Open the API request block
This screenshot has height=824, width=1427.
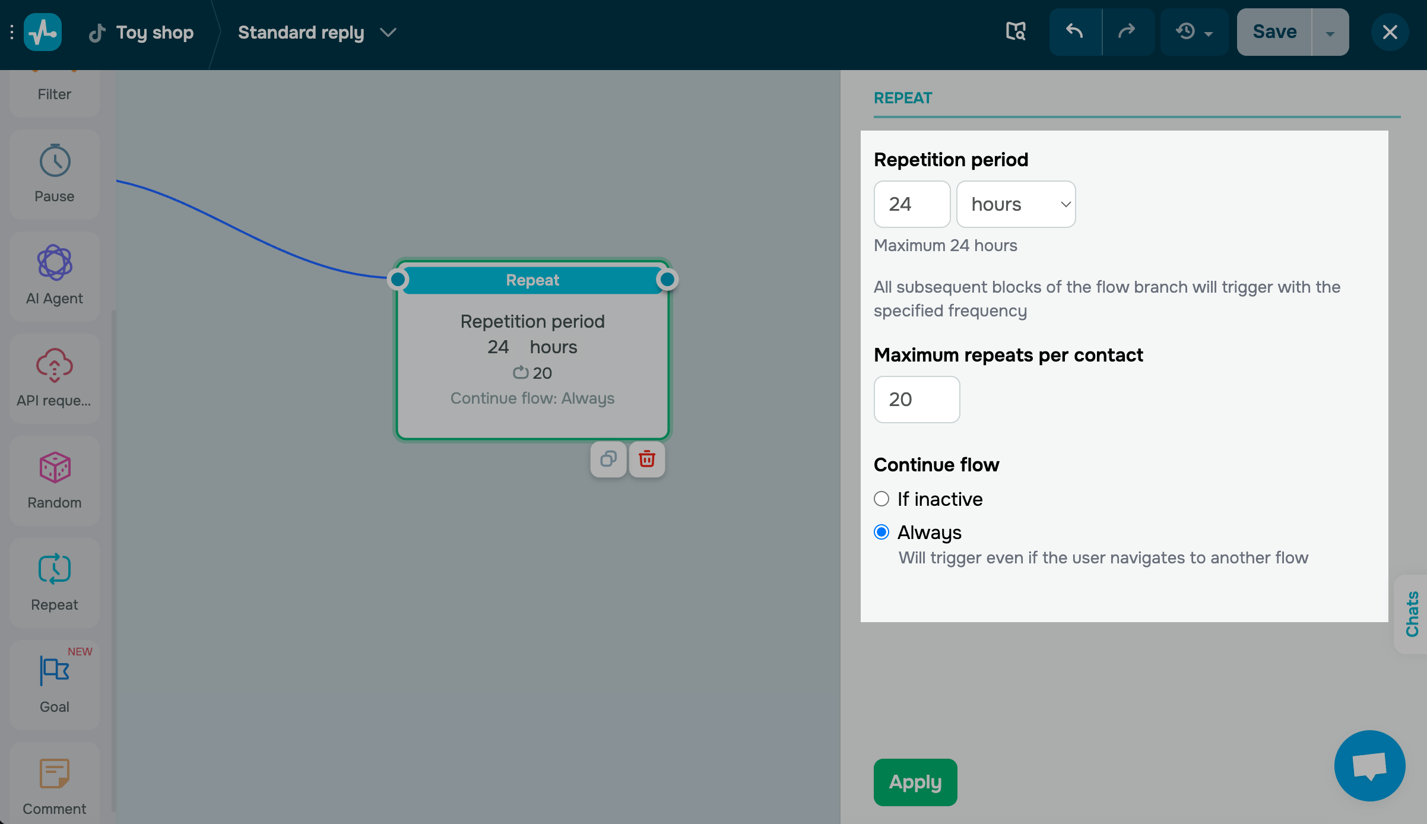coord(54,378)
